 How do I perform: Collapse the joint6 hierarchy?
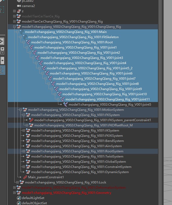tap(42, 73)
